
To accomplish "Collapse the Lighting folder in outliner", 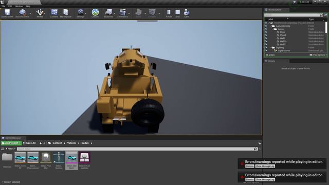I will (x=271, y=48).
